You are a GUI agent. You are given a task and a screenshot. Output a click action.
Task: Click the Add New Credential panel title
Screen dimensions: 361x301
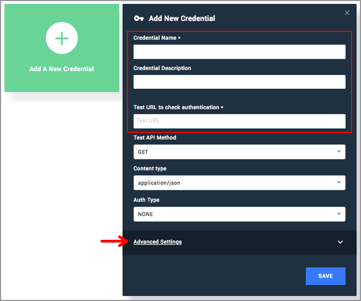point(182,18)
